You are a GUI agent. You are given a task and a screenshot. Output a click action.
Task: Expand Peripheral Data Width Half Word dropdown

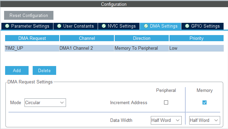click(166, 120)
